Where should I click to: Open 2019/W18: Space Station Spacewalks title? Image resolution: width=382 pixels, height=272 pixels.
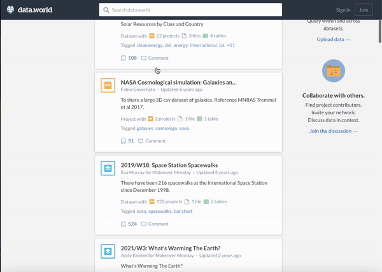coord(169,165)
